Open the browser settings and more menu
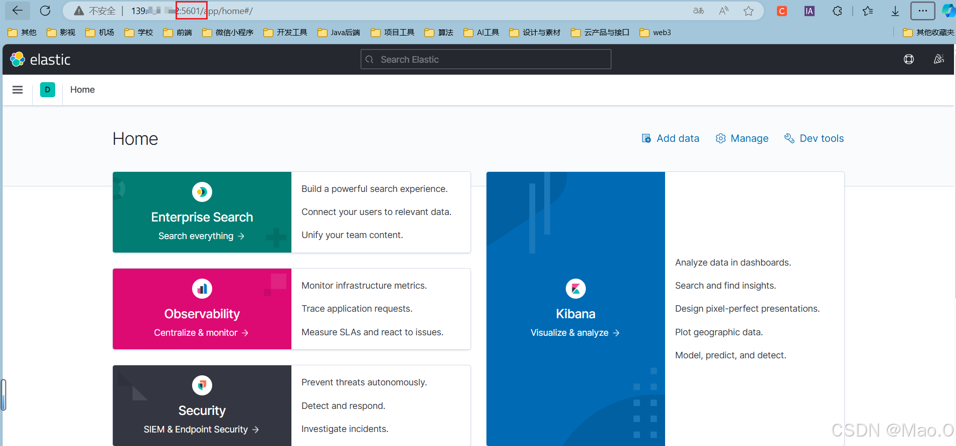Viewport: 956px width, 446px height. 922,11
